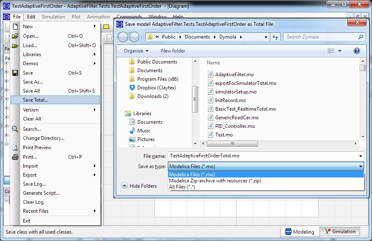
Task: Click the folder tree vertical scrollbar thumb
Action: tap(195, 99)
